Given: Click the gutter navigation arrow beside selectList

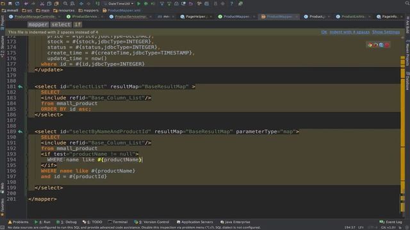Looking at the screenshot, I should 20,87.
